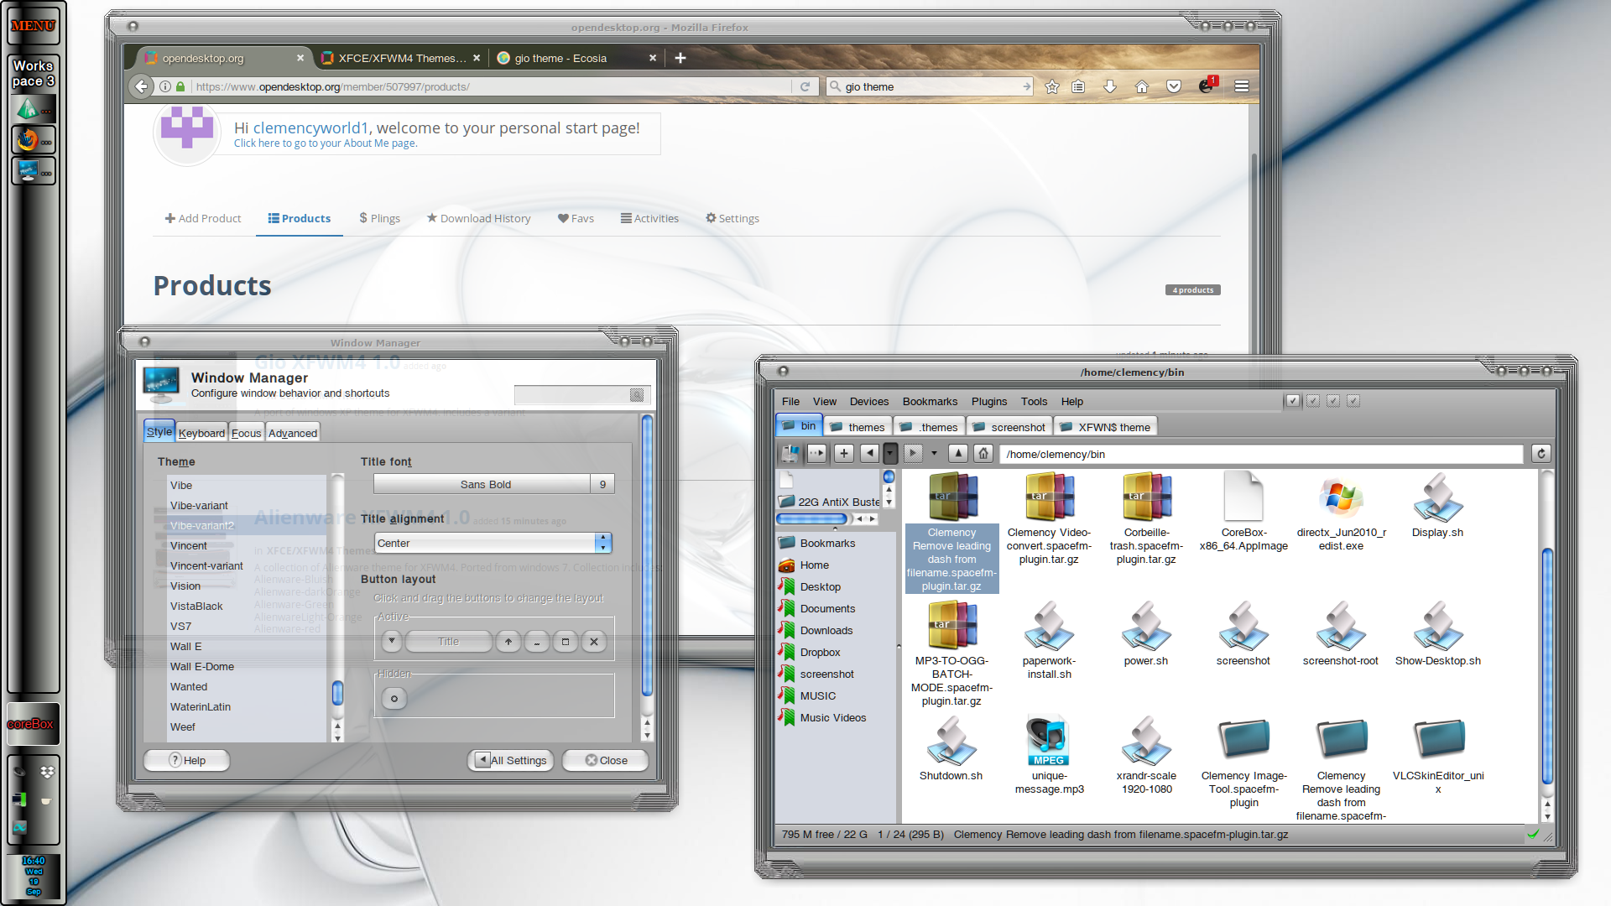Click the shade arrow button in Active layout
Screen dimensions: 1611x906
(x=508, y=642)
